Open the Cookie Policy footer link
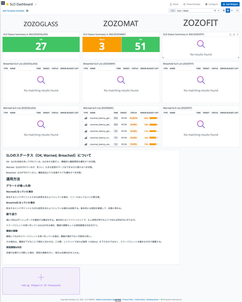Screen dimensions: 242x302 pos(140,299)
